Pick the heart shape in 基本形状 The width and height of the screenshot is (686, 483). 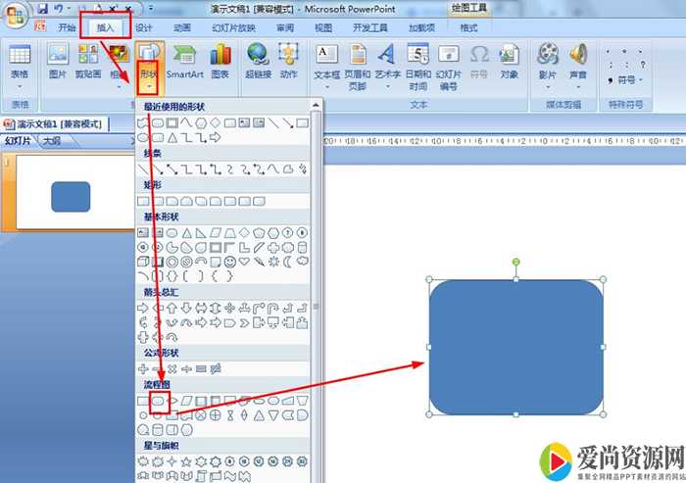click(244, 262)
